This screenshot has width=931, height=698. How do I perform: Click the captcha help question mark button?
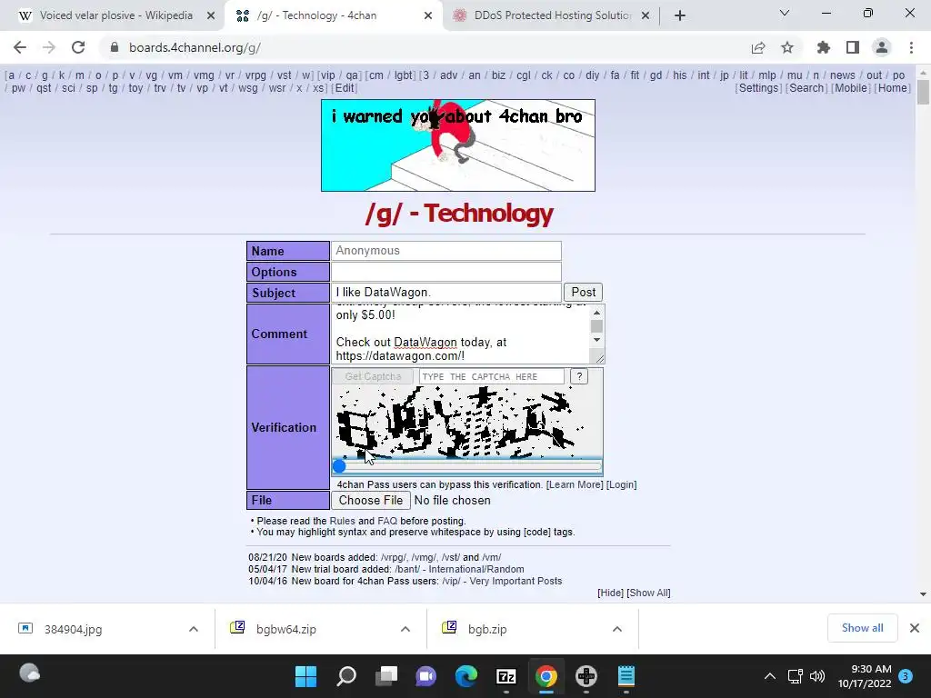click(x=579, y=376)
